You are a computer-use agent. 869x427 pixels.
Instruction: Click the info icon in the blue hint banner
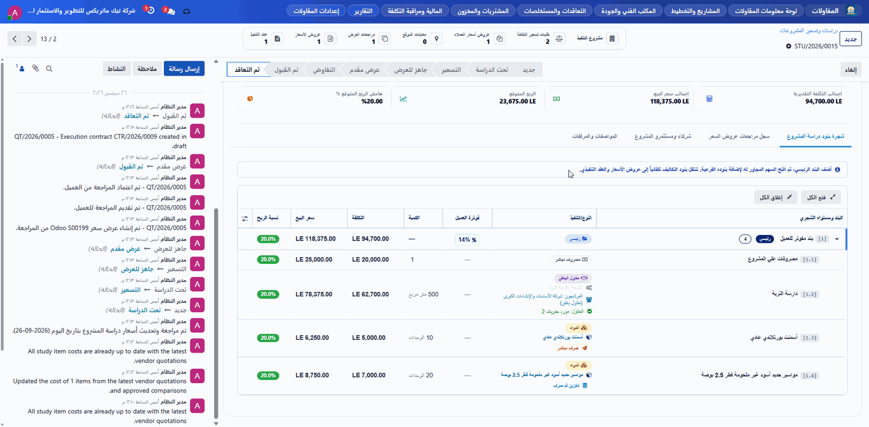[837, 170]
